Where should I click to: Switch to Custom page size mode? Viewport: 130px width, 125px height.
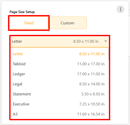[x=68, y=23]
